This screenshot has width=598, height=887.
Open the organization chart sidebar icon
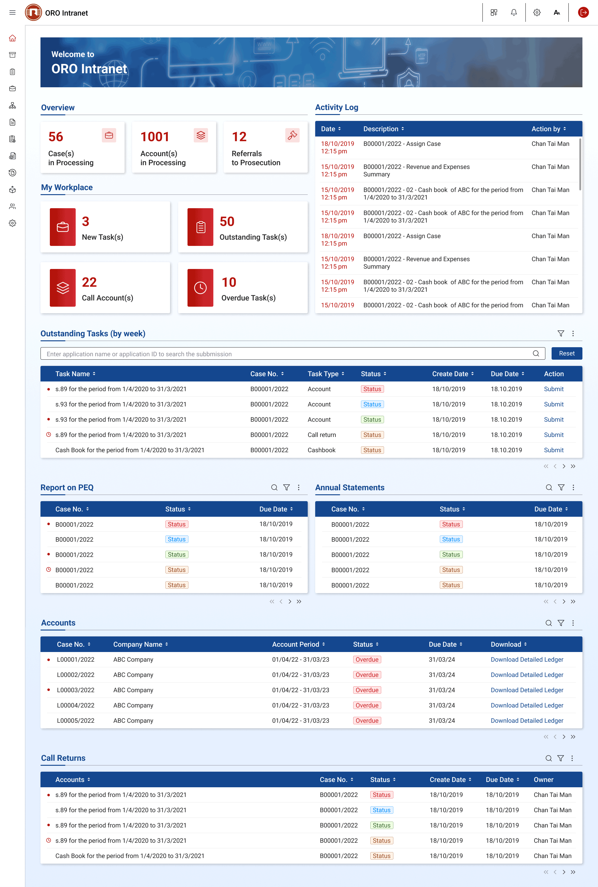[12, 105]
